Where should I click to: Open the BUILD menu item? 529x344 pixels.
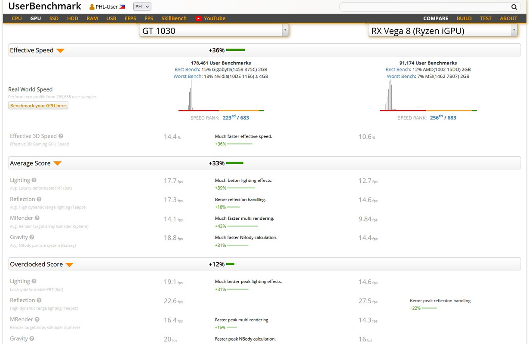tap(464, 18)
